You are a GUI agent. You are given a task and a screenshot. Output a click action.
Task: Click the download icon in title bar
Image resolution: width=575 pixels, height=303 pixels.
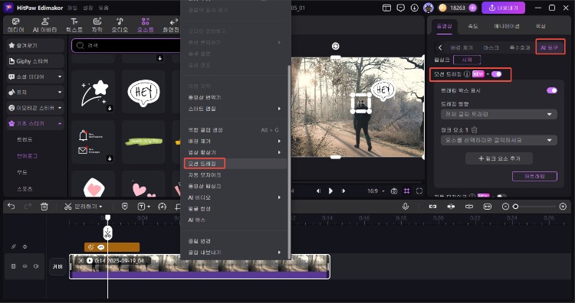(414, 8)
